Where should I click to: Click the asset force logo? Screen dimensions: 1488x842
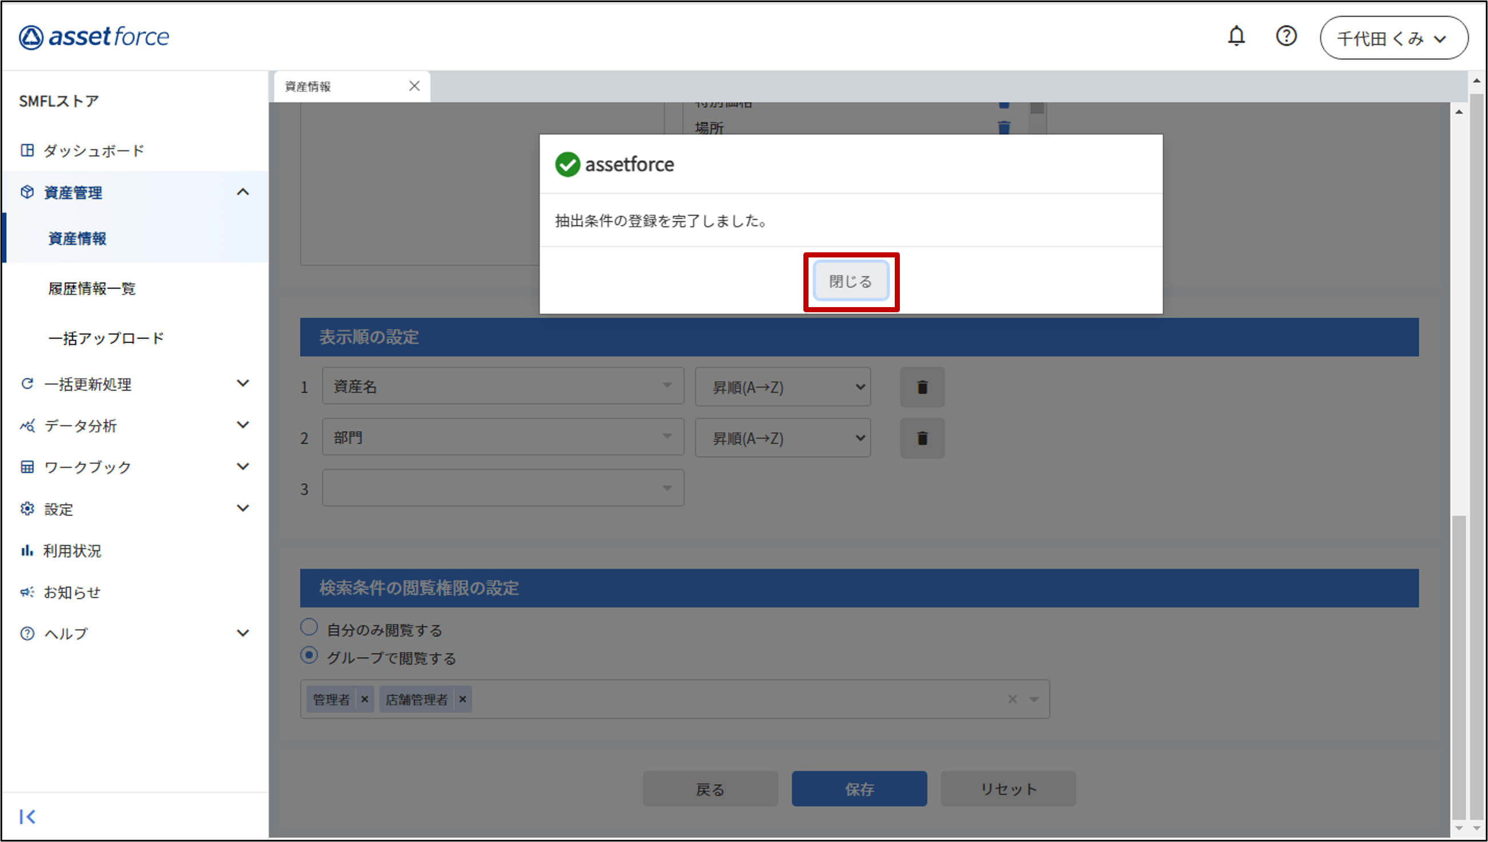94,37
